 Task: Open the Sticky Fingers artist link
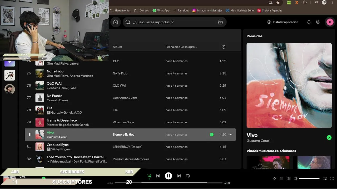61,149
